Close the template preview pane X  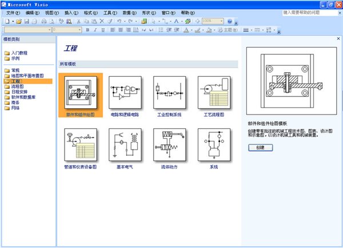point(338,38)
